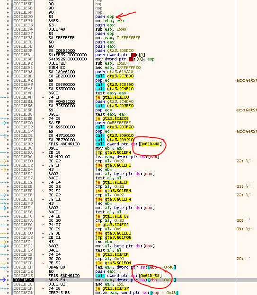The width and height of the screenshot is (257, 295).
Task: Select instruction 'jle gta3.5C1F04'
Action: (x=113, y=263)
